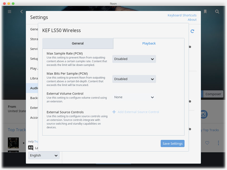Image resolution: width=227 pixels, height=170 pixels.
Task: Open bookmarks from the bookmark icon
Action: click(205, 12)
